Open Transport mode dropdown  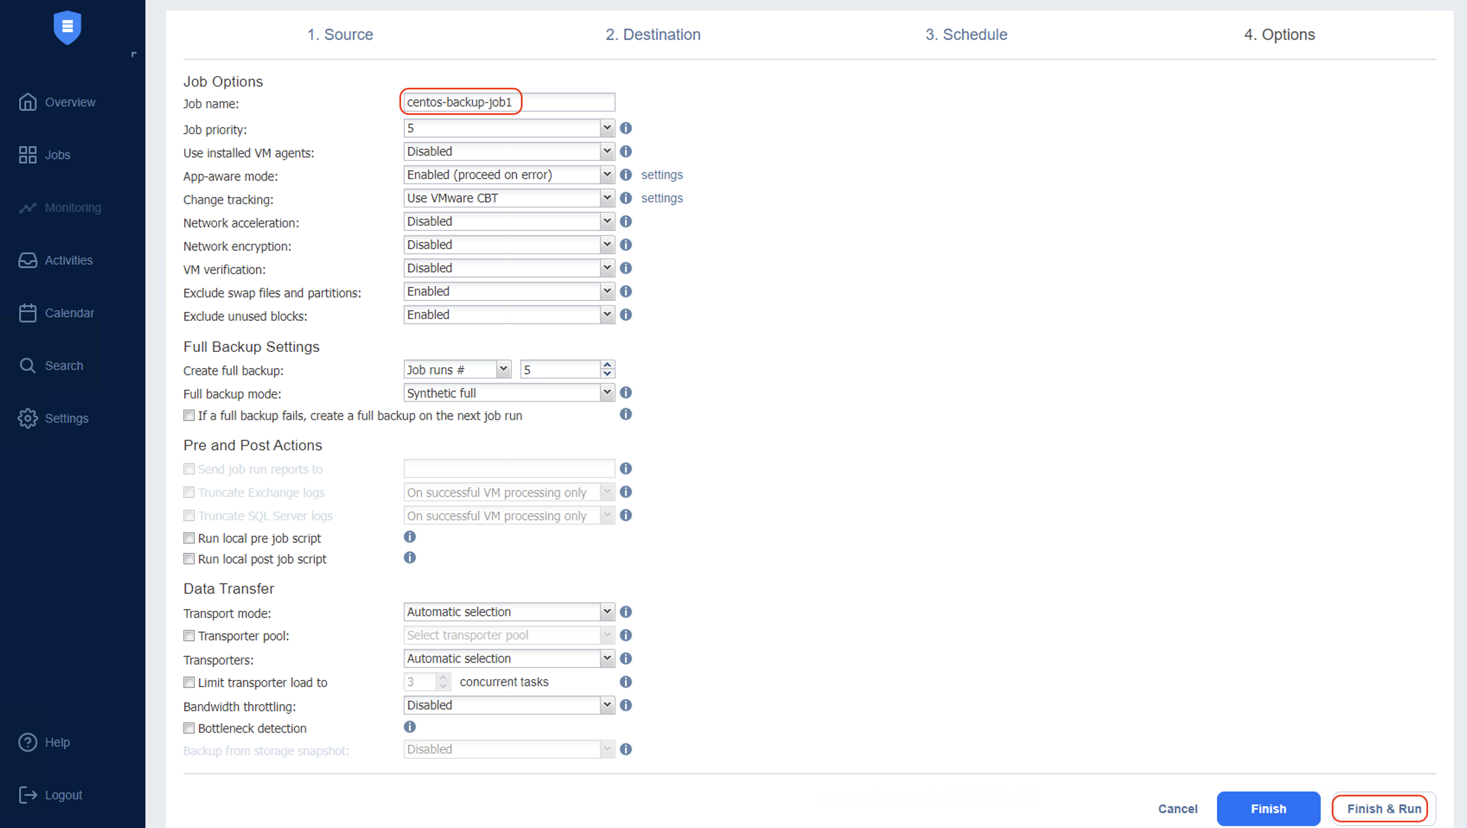point(509,612)
